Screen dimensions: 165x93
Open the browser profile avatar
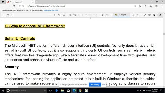156,6
